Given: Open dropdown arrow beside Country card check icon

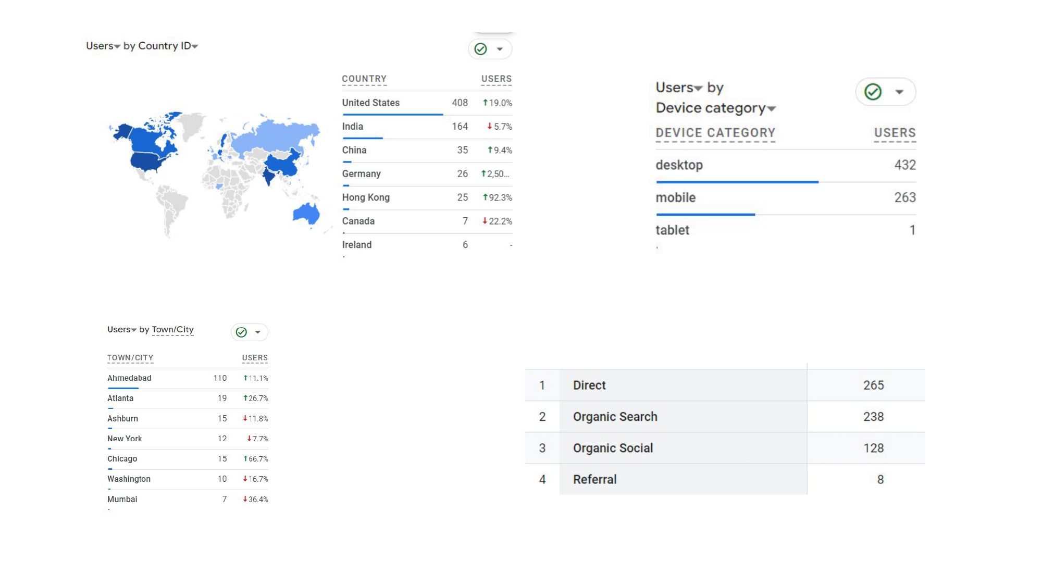Looking at the screenshot, I should 500,49.
